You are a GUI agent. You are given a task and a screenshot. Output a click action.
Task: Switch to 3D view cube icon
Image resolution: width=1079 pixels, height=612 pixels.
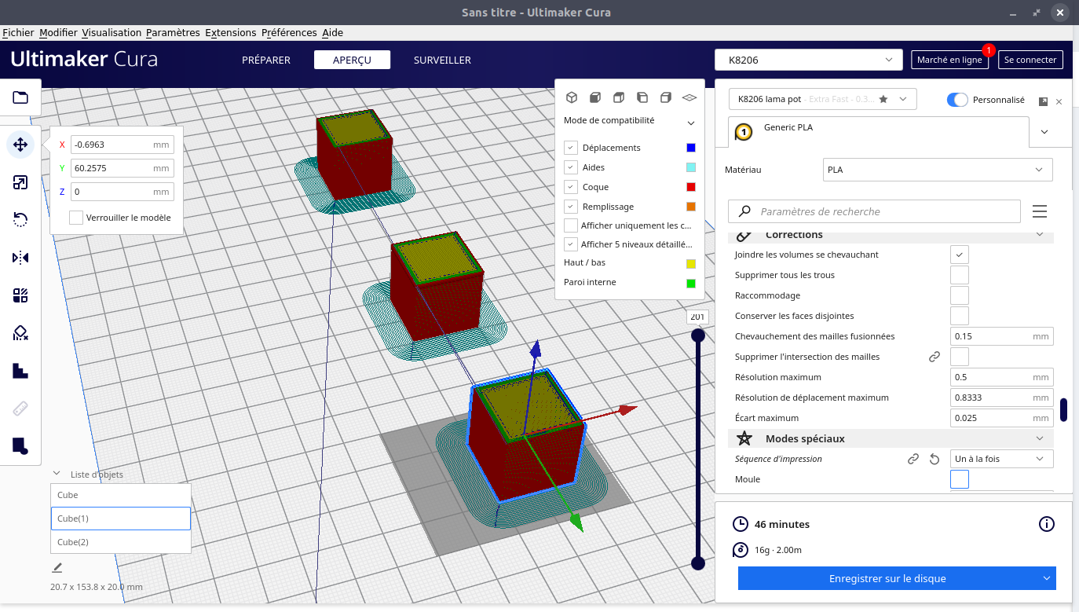[x=572, y=97]
